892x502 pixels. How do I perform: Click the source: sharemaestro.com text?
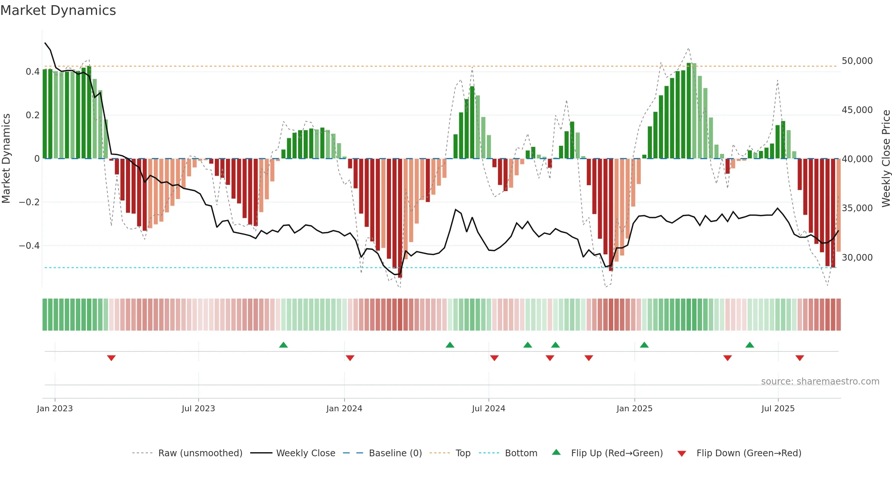pos(820,382)
